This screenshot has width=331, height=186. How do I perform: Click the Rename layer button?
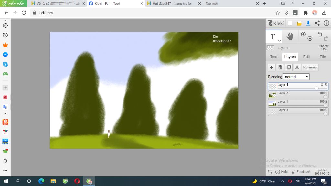tap(310, 67)
